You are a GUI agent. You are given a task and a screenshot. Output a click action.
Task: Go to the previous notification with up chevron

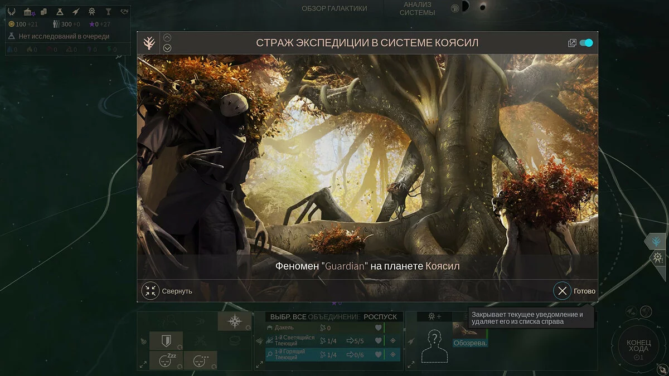pos(167,38)
